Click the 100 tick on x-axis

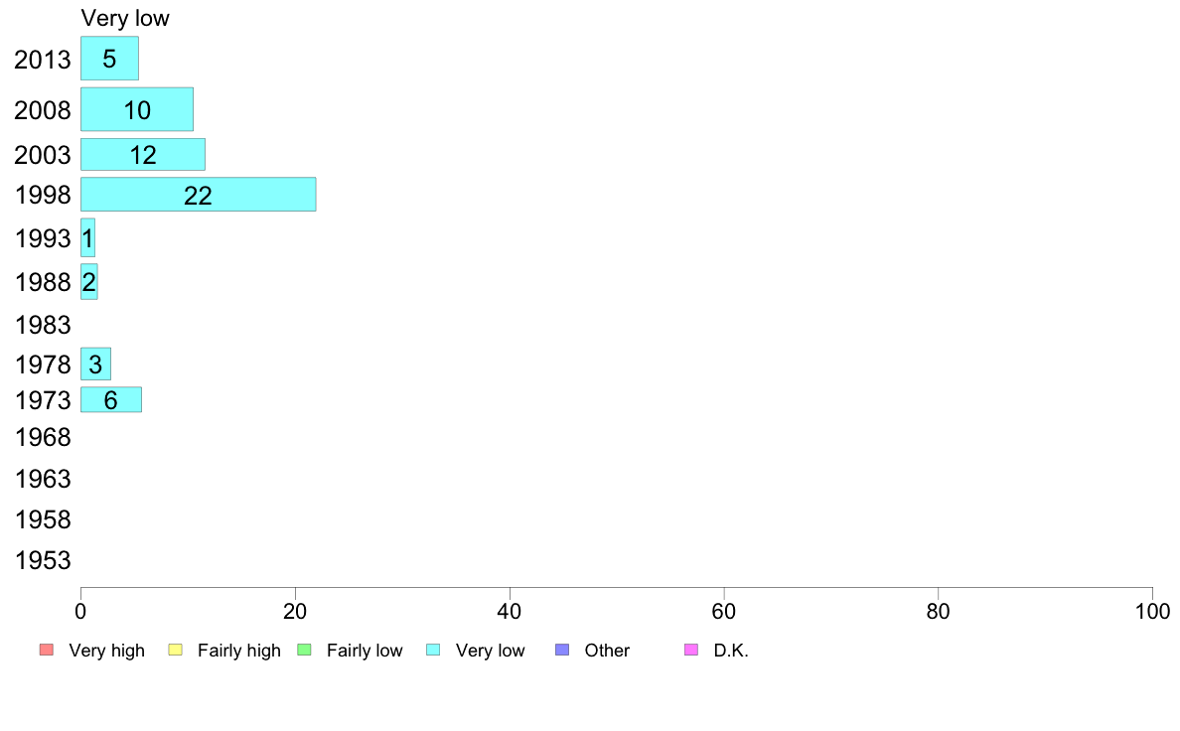tap(1152, 611)
